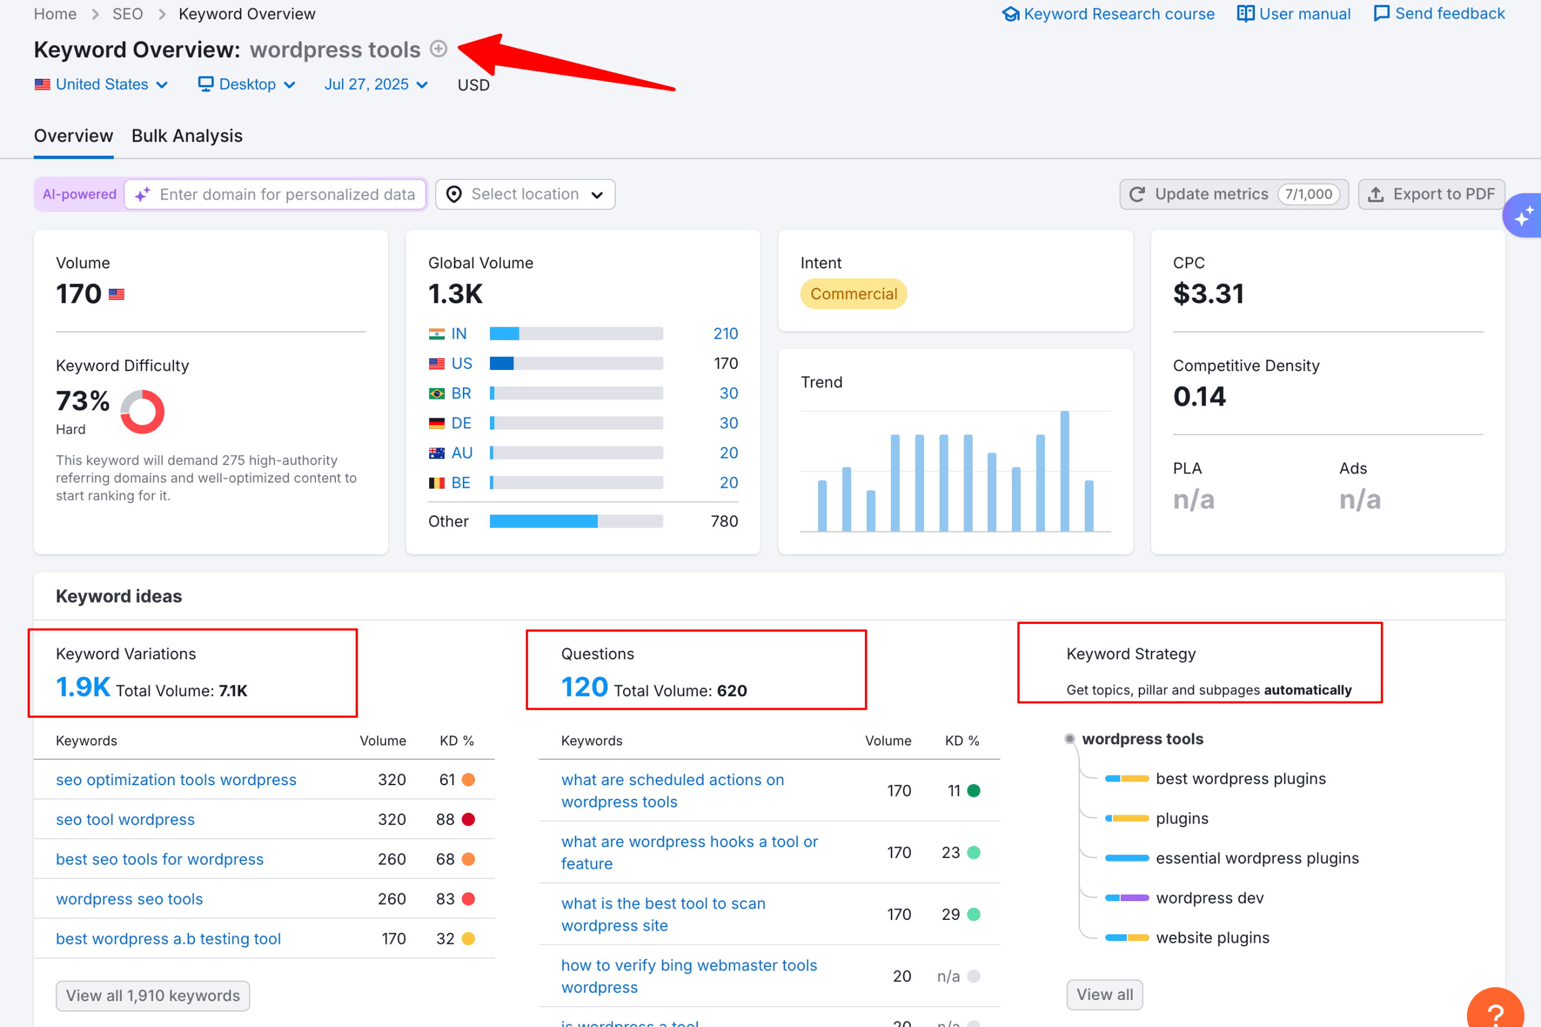This screenshot has width=1541, height=1027.
Task: Click View all under Keyword Strategy
Action: (x=1105, y=995)
